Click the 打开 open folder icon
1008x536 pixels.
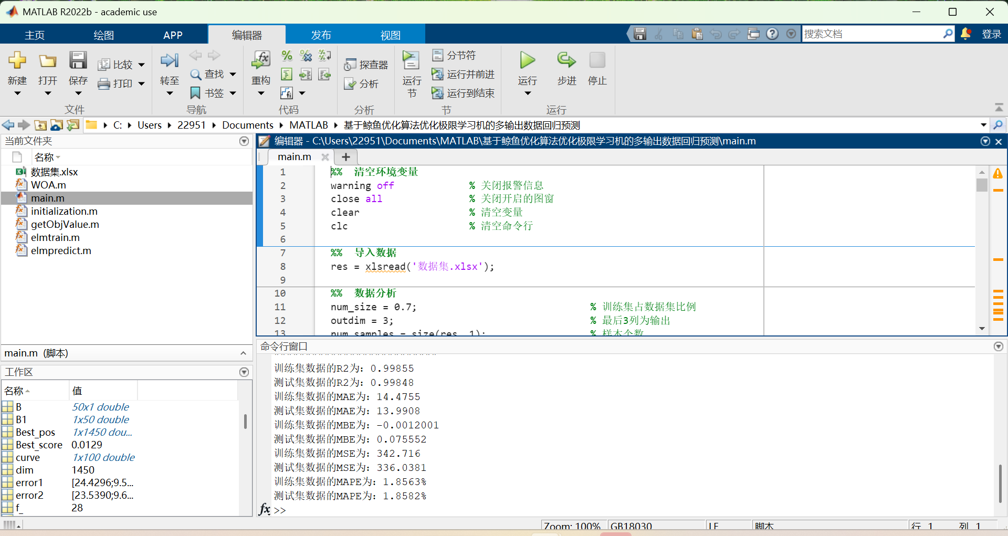[47, 61]
